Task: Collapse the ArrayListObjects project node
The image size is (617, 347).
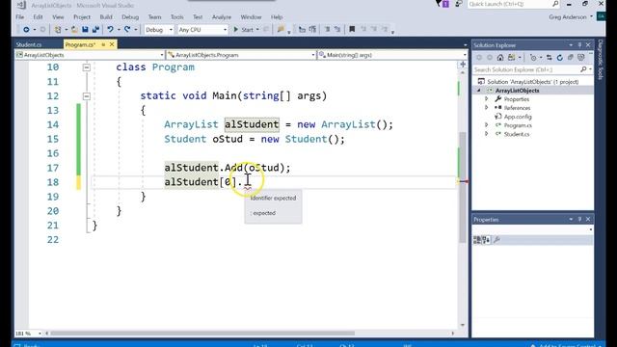Action: 479,91
